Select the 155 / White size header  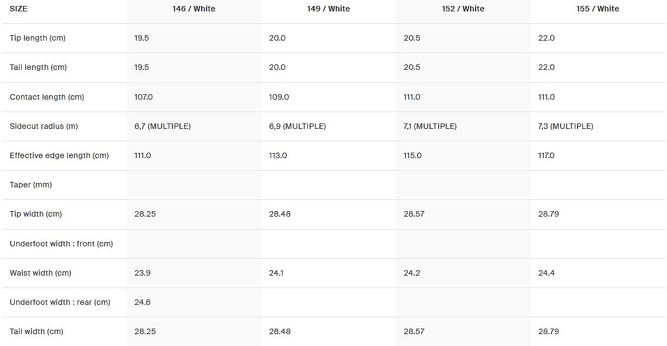[598, 9]
